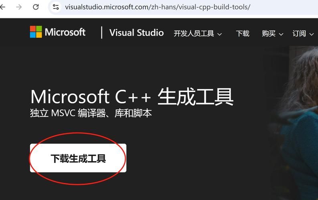Click the 独立 MSVC 编译器、库和脚本 subtitle
Viewport: 318px width, 200px height.
pos(91,113)
